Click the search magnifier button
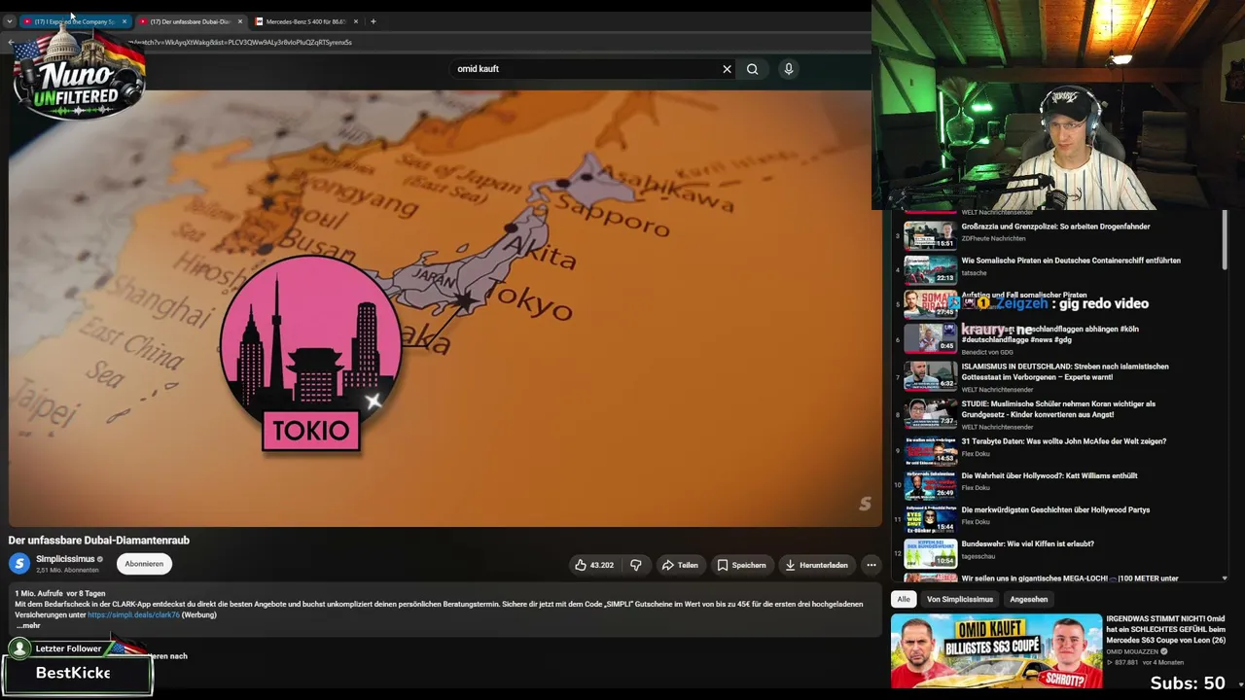 coord(753,69)
